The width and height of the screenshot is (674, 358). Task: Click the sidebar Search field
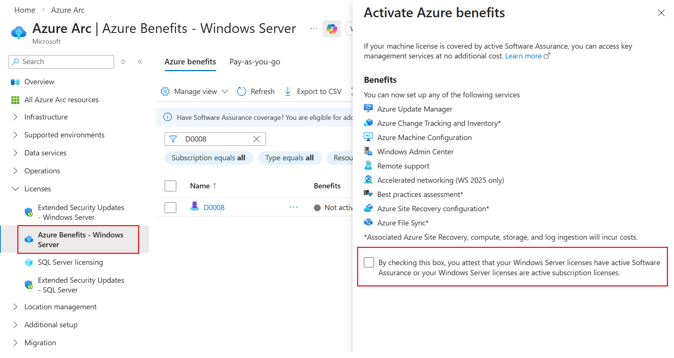pos(61,62)
